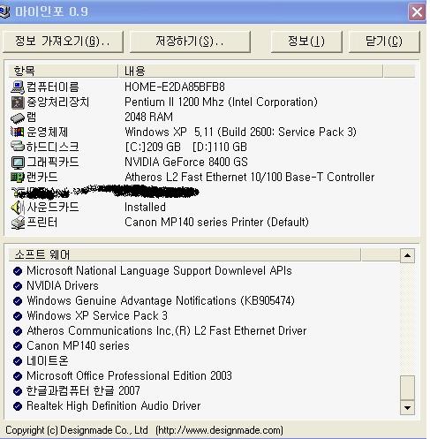Select Windows Genuine Advantage Notifications (KB905474) entry

point(161,301)
